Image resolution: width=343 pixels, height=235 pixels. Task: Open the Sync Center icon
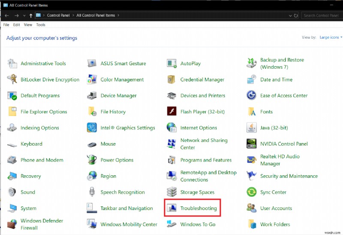pyautogui.click(x=252, y=192)
